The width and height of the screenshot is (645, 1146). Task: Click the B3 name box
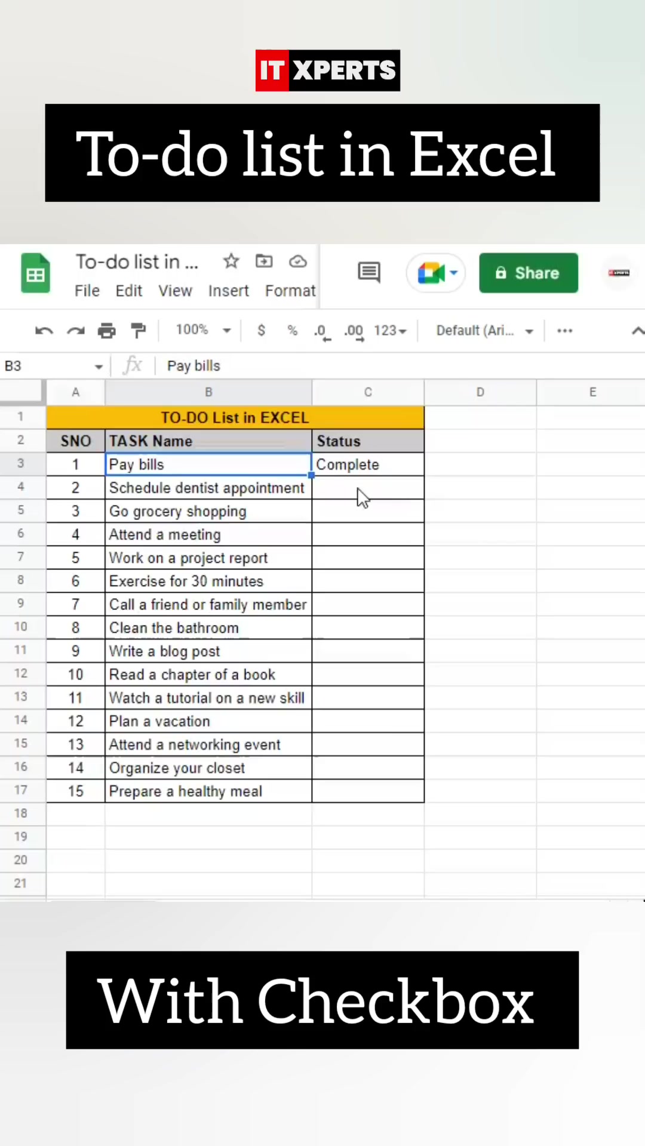click(x=47, y=366)
